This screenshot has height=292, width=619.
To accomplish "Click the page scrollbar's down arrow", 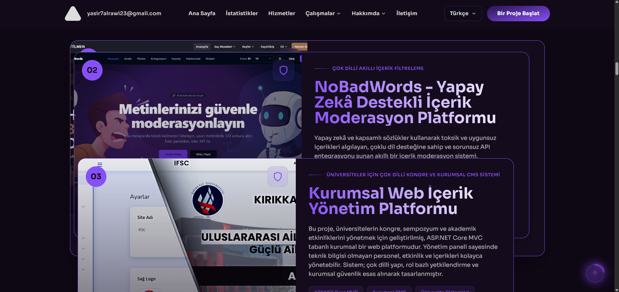I will point(616,290).
